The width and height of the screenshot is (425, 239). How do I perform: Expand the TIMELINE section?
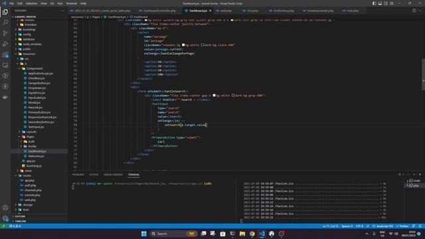tap(39, 221)
